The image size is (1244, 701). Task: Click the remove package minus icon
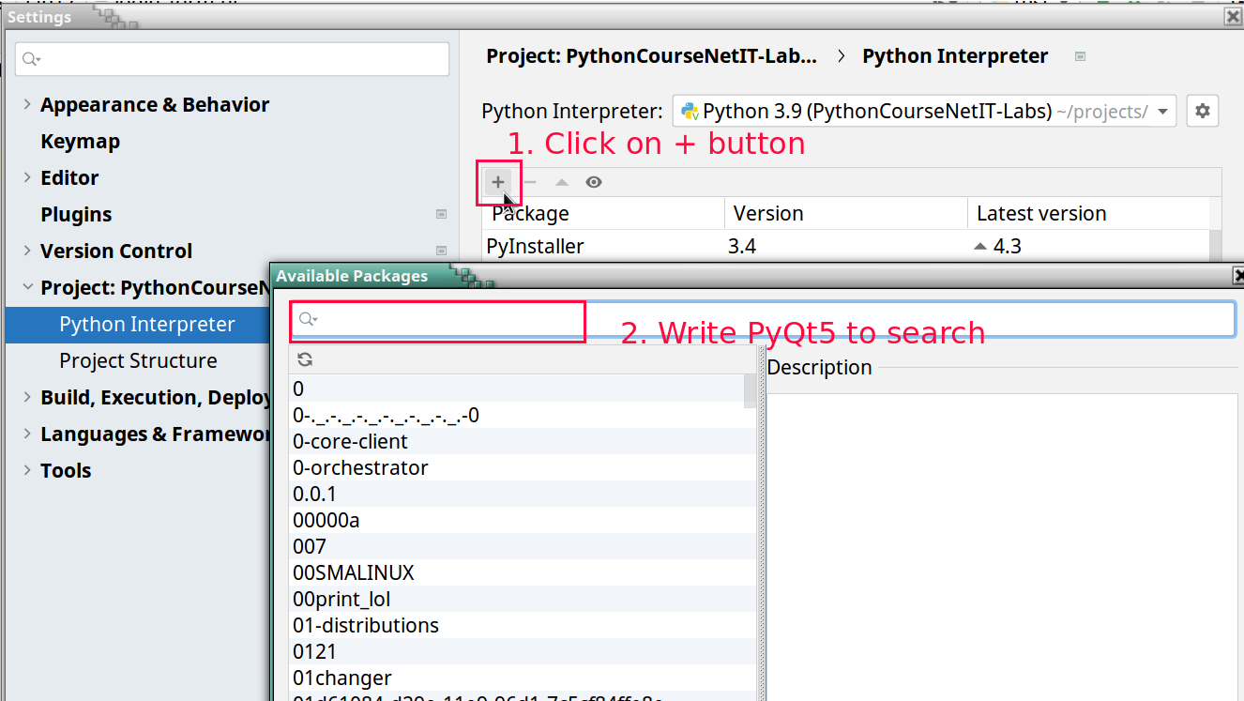pos(530,182)
